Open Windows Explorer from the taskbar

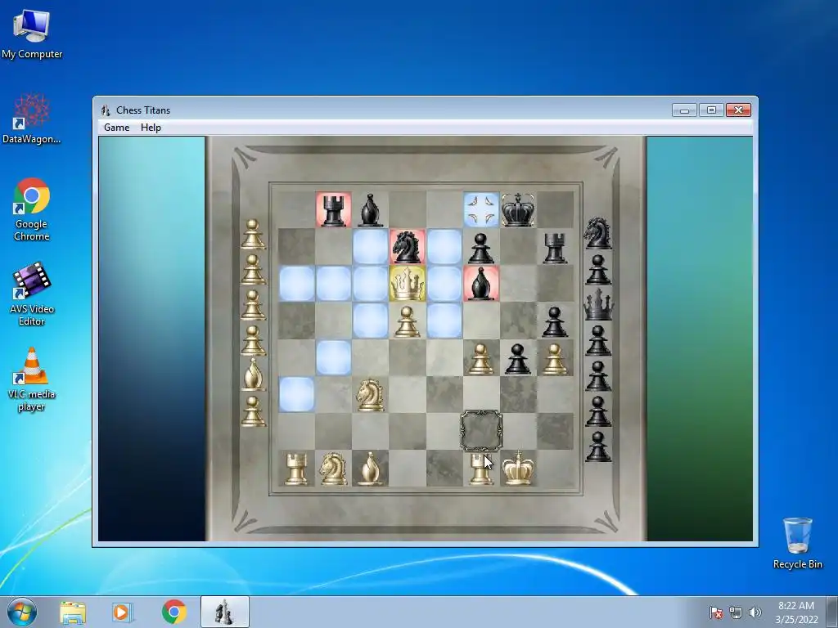point(73,612)
